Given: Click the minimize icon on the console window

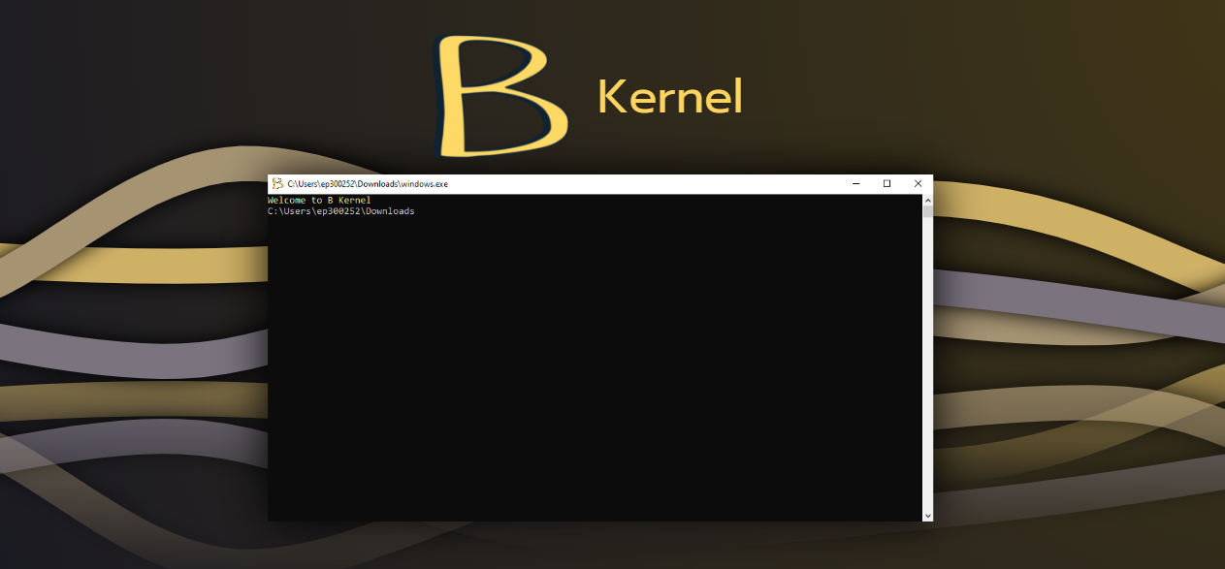Looking at the screenshot, I should (x=854, y=183).
